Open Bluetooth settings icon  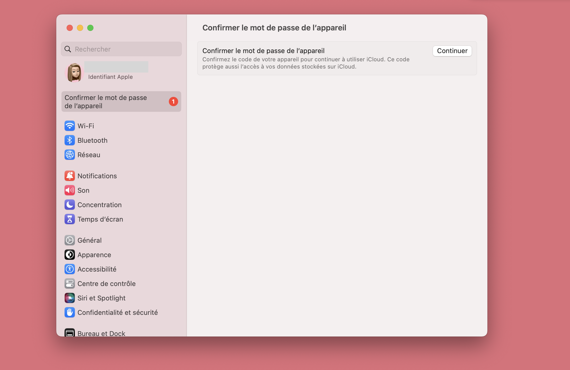(70, 140)
